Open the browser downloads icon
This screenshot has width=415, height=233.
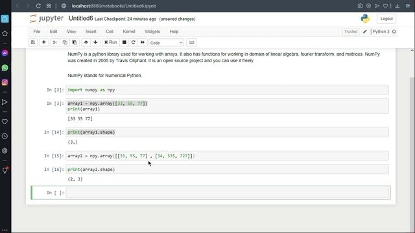pyautogui.click(x=397, y=6)
